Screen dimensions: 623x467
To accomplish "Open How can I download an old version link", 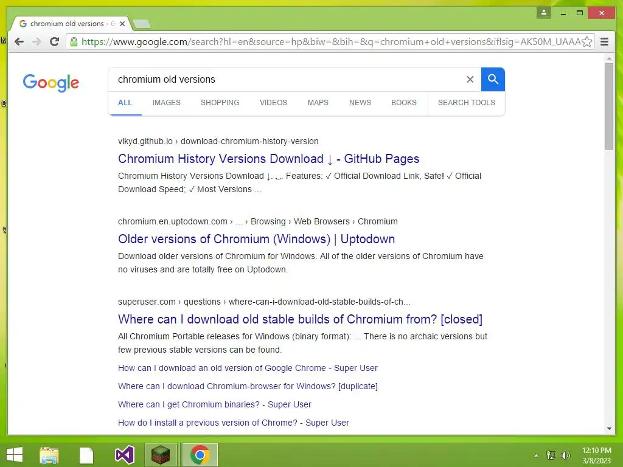I will (x=248, y=368).
